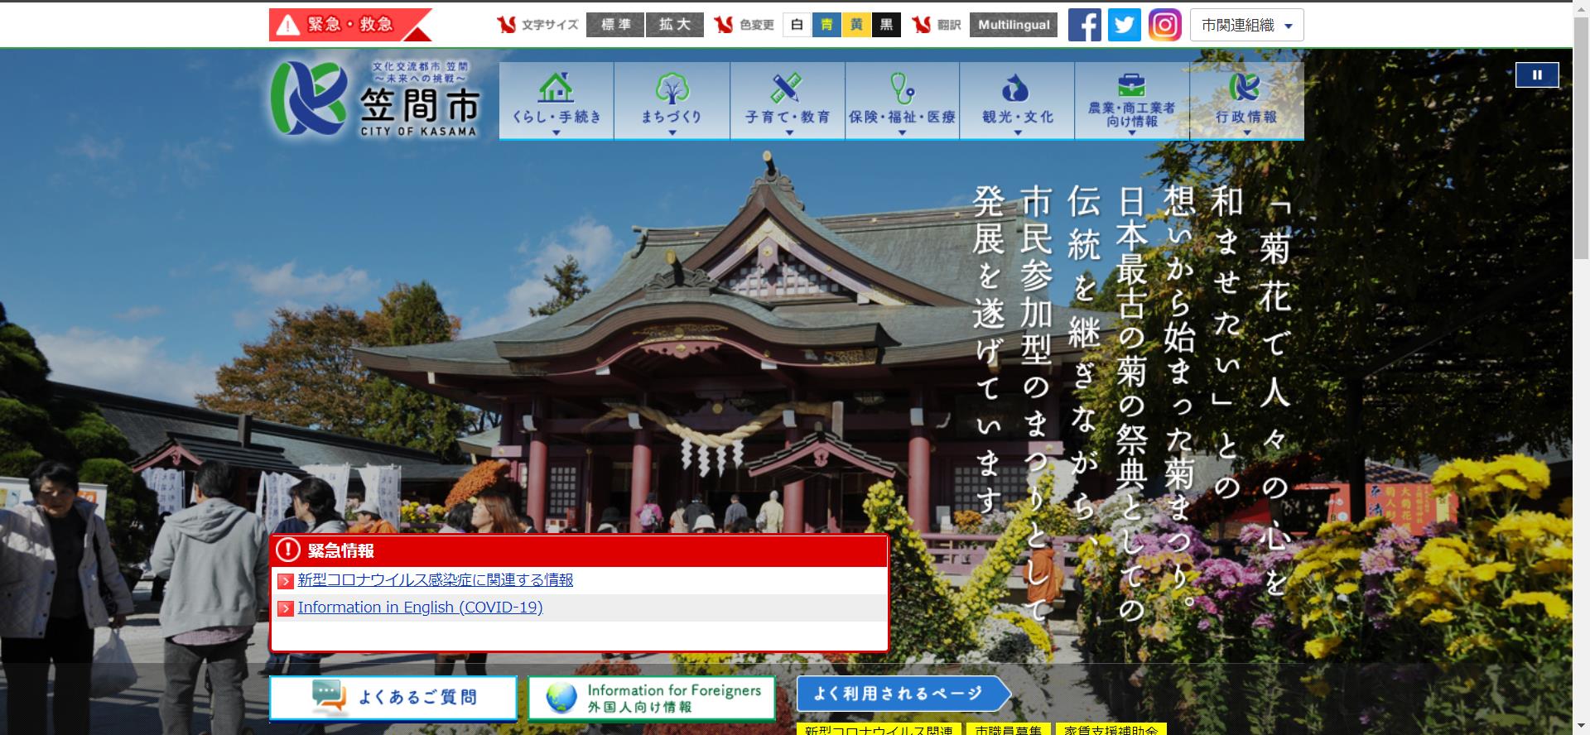Click the tree icon for まちづくり
Screen dimensions: 1590x735
click(x=672, y=88)
